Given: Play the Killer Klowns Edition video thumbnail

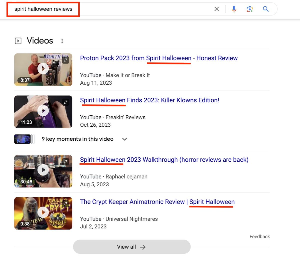Looking at the screenshot, I should pyautogui.click(x=43, y=111).
